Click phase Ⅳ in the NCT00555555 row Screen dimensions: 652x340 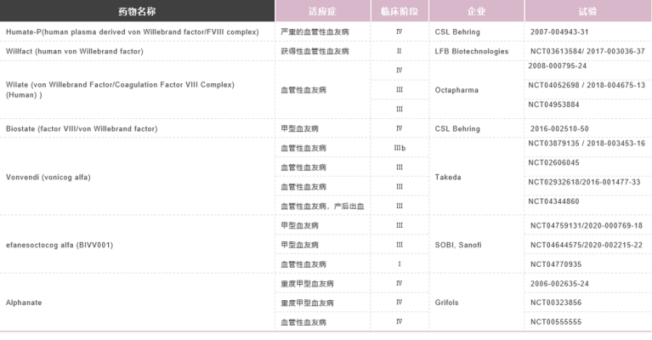click(400, 321)
